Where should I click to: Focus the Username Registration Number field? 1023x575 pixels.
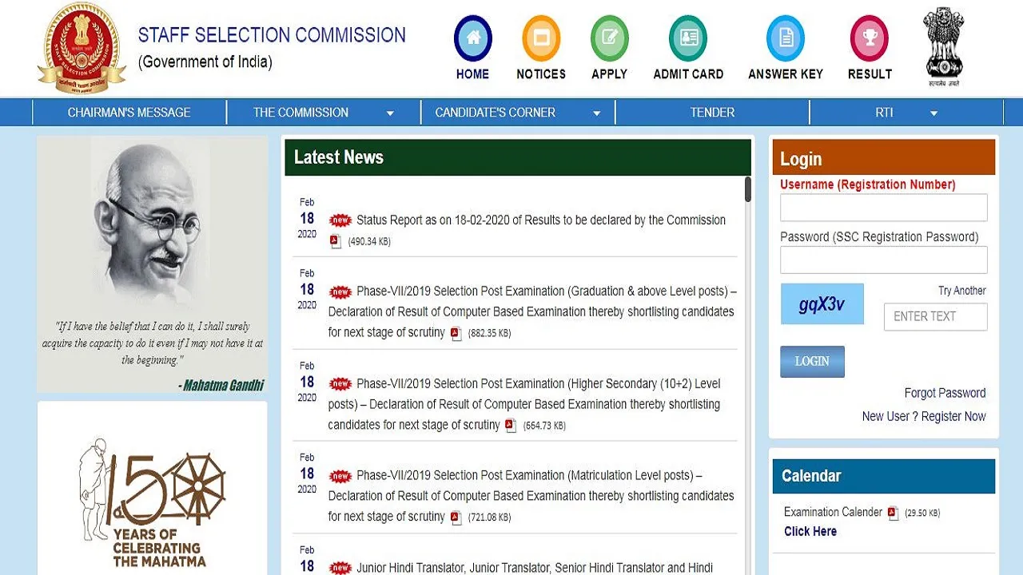(x=884, y=208)
